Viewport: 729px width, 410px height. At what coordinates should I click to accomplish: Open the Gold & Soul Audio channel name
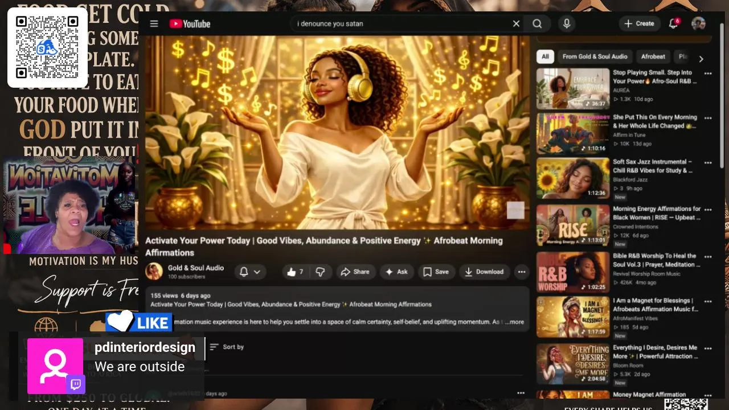click(195, 268)
